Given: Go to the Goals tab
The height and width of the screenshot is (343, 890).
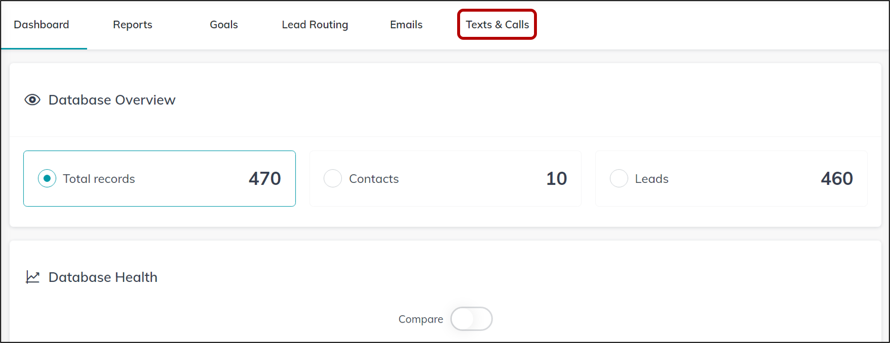Looking at the screenshot, I should tap(224, 25).
